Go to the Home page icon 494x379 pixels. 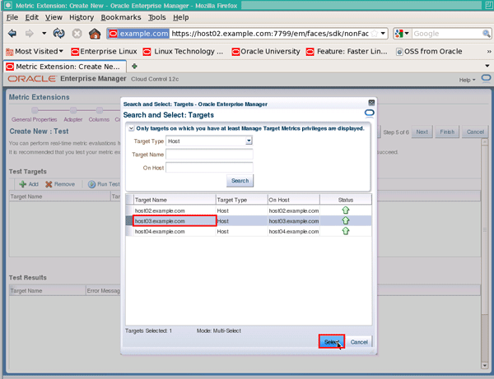coord(95,34)
